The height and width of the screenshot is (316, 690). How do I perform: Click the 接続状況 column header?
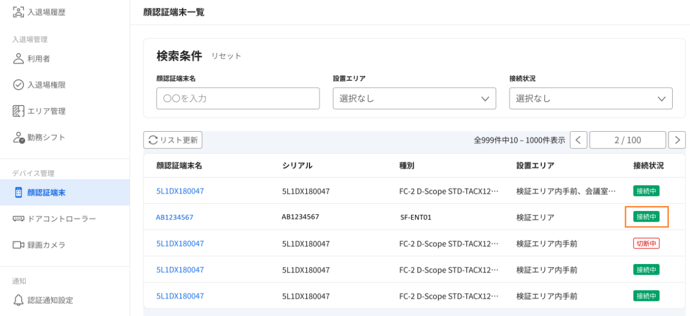(649, 166)
